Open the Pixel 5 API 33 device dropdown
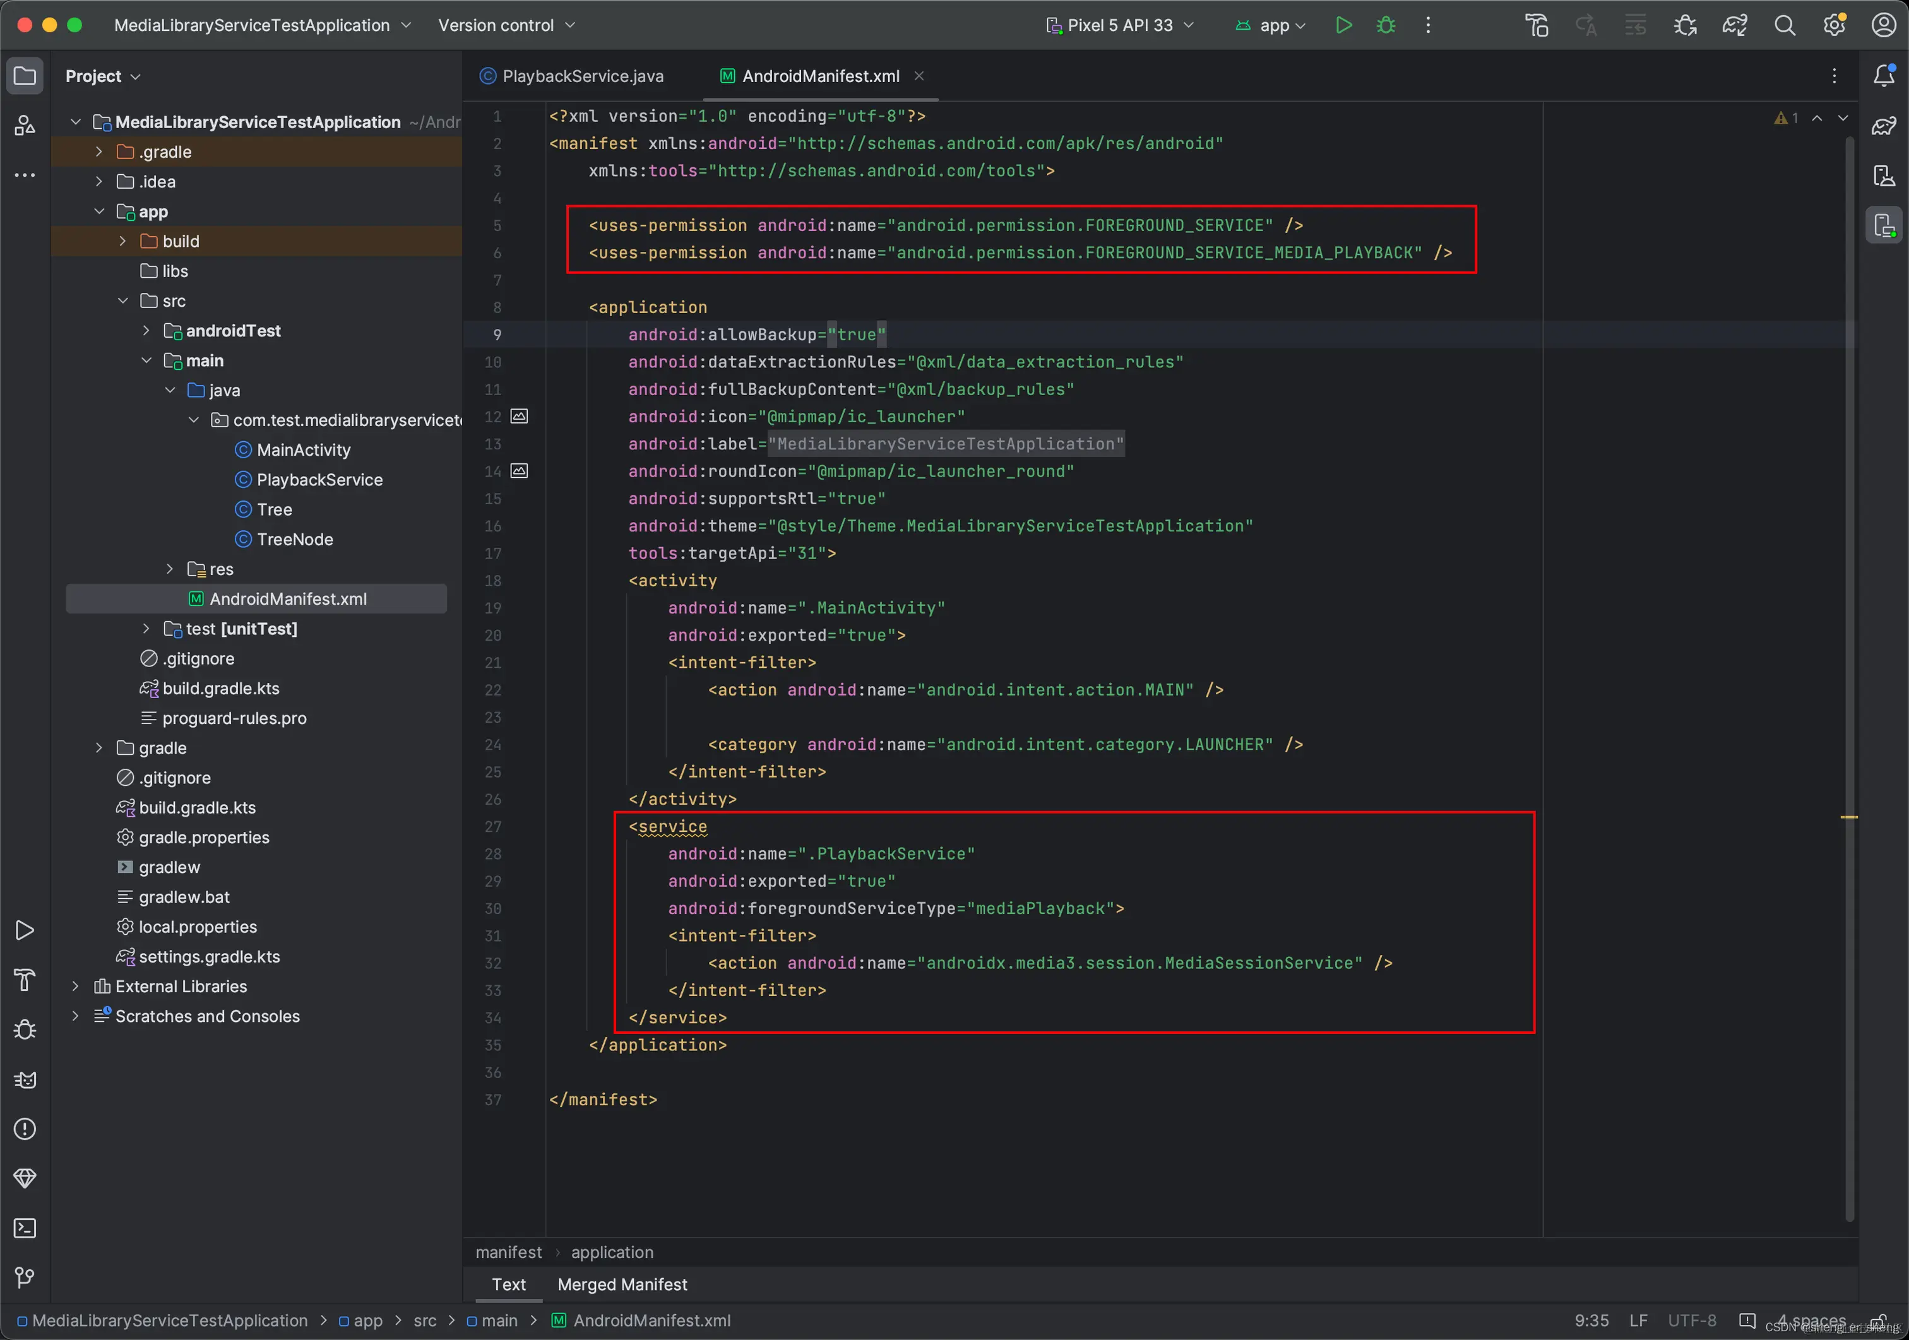 pyautogui.click(x=1119, y=25)
